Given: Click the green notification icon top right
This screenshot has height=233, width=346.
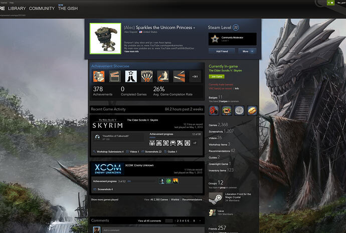Looking at the screenshot, I should [330, 2].
